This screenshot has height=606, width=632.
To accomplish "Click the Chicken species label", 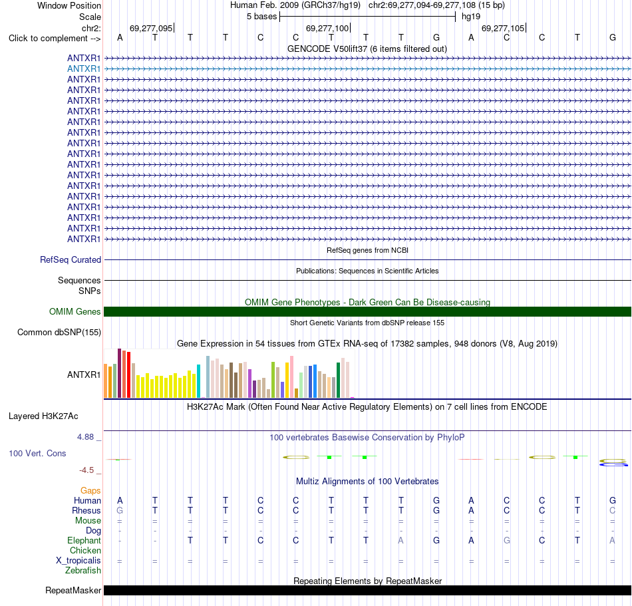I will pyautogui.click(x=85, y=550).
